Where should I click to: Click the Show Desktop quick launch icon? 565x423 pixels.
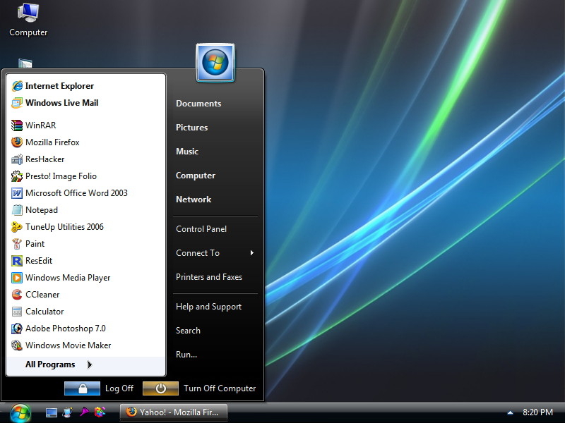tap(51, 412)
